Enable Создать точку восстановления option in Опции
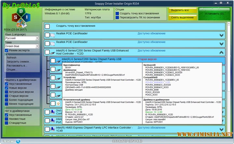Viewport: 234px width, 144px height. tap(117, 13)
